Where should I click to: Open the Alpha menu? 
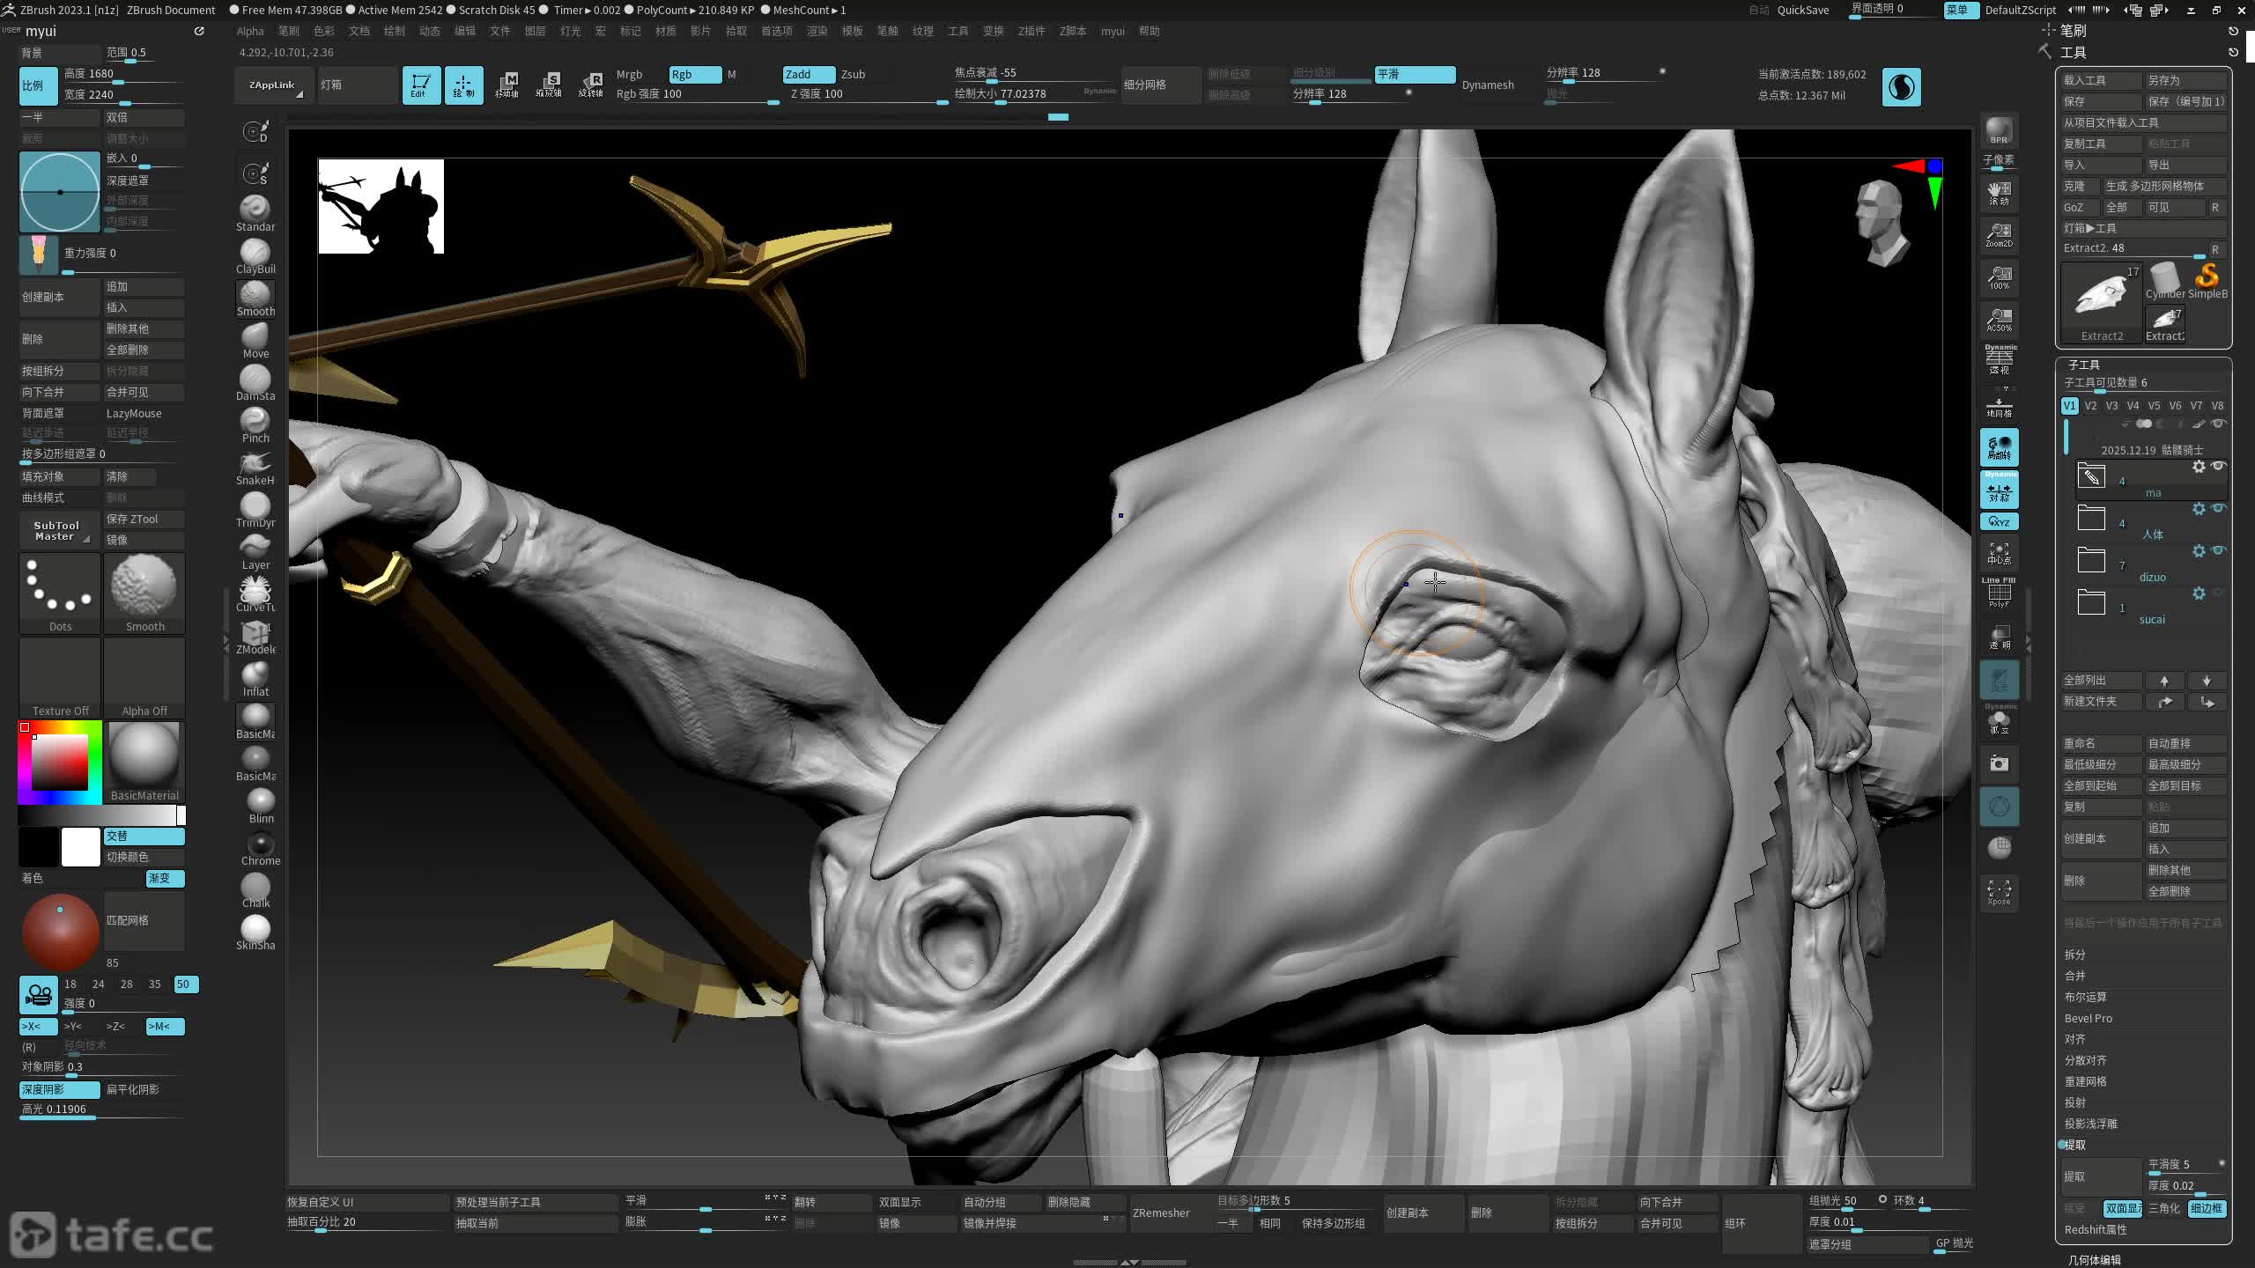[250, 31]
